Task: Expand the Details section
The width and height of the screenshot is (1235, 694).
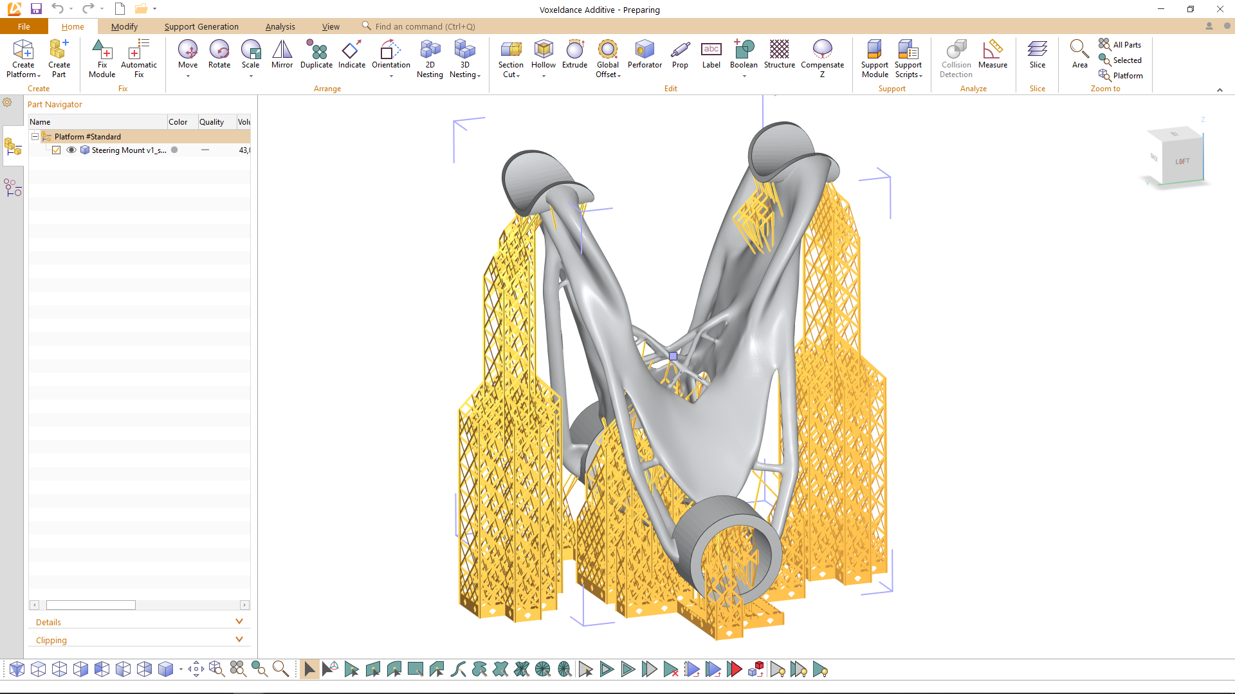Action: pos(239,621)
